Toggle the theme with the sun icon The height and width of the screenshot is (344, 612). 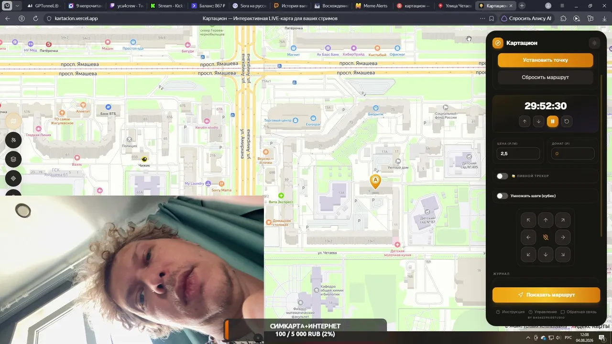[x=594, y=43]
